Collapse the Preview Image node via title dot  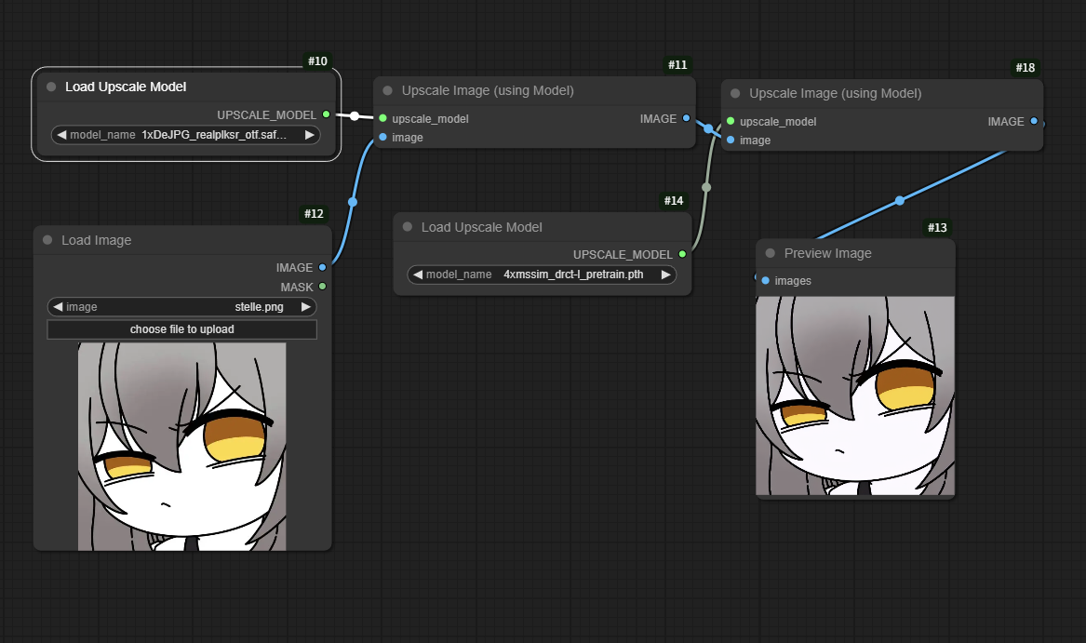pyautogui.click(x=771, y=253)
